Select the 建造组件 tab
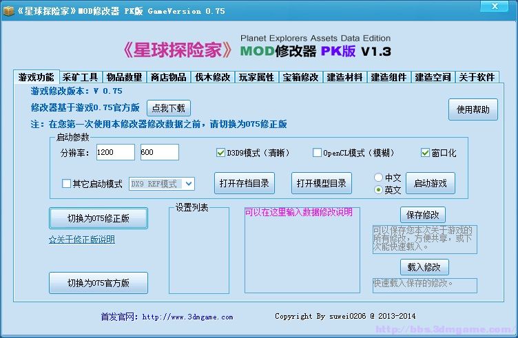The image size is (518, 338). (388, 77)
